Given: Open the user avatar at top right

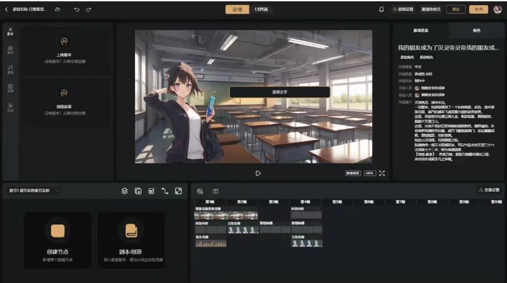Looking at the screenshot, I should [x=498, y=9].
